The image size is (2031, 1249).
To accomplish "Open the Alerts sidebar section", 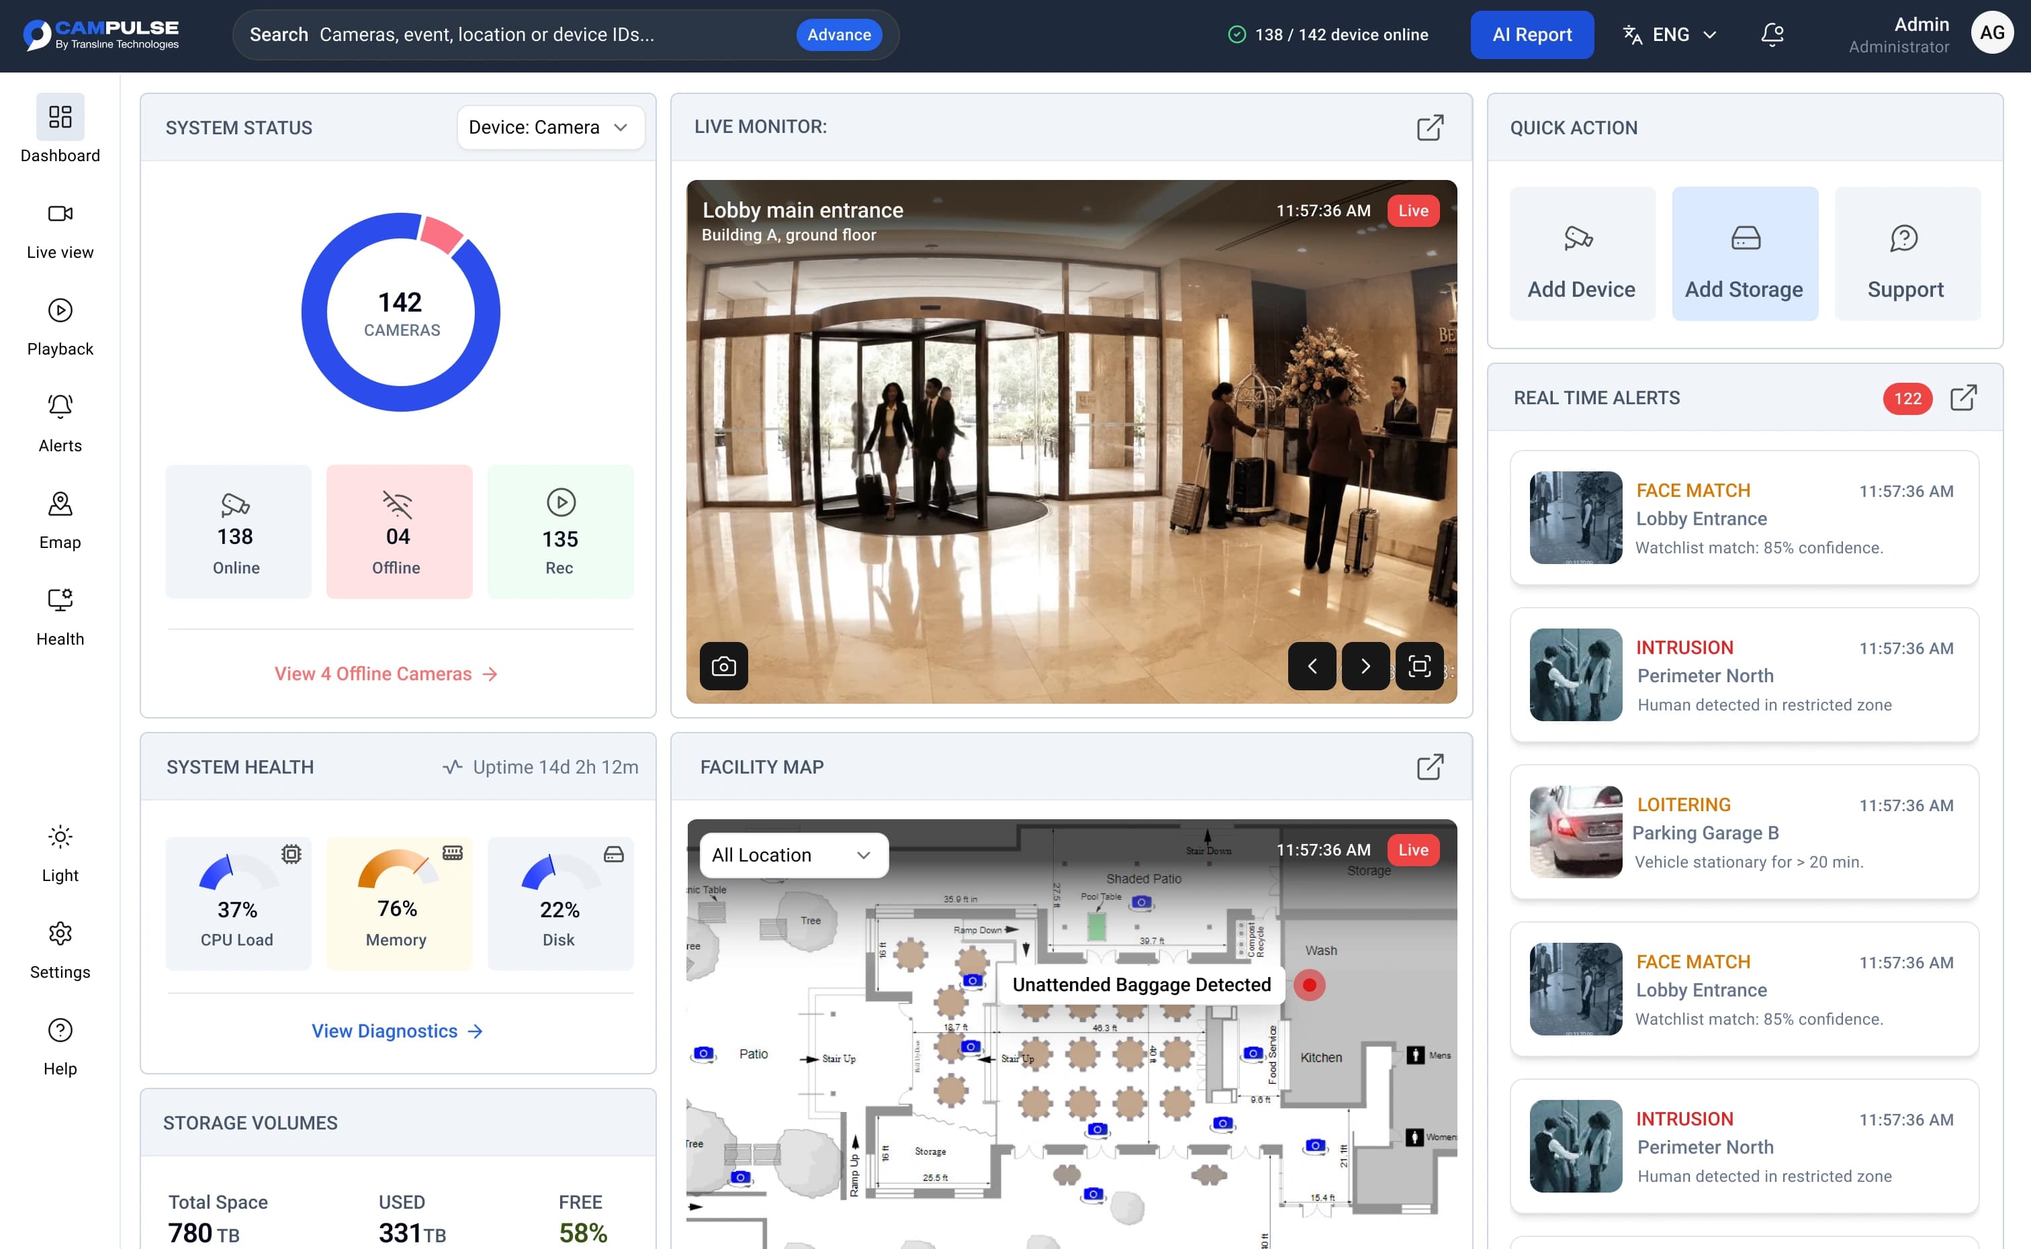I will (60, 424).
